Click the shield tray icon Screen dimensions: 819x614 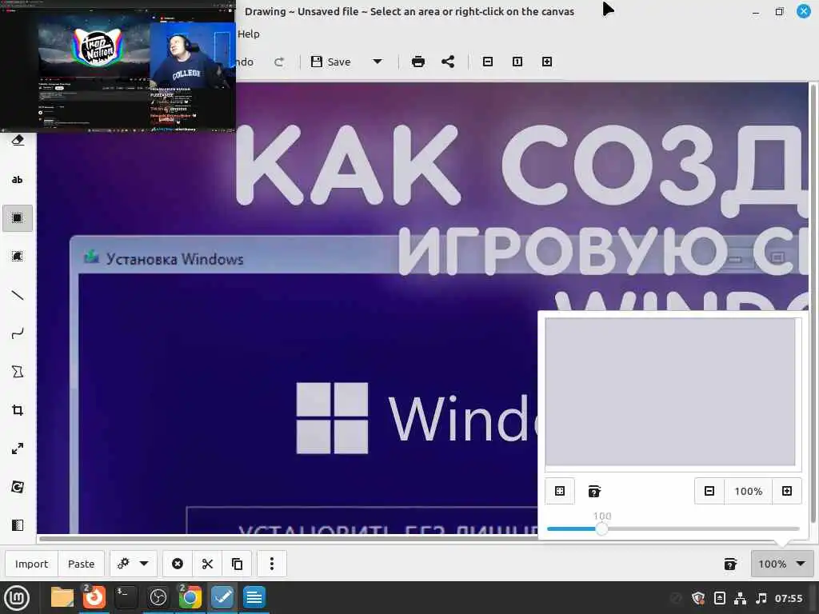pyautogui.click(x=698, y=598)
